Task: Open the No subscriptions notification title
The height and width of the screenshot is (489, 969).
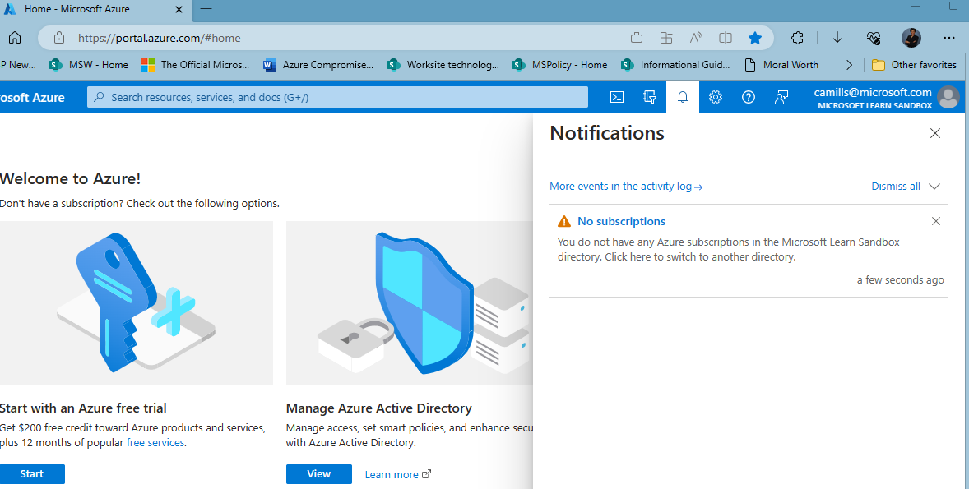Action: click(621, 221)
